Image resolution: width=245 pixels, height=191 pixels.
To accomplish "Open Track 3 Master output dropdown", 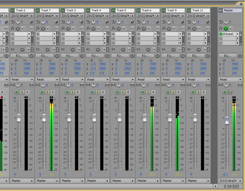I will pos(73,181).
